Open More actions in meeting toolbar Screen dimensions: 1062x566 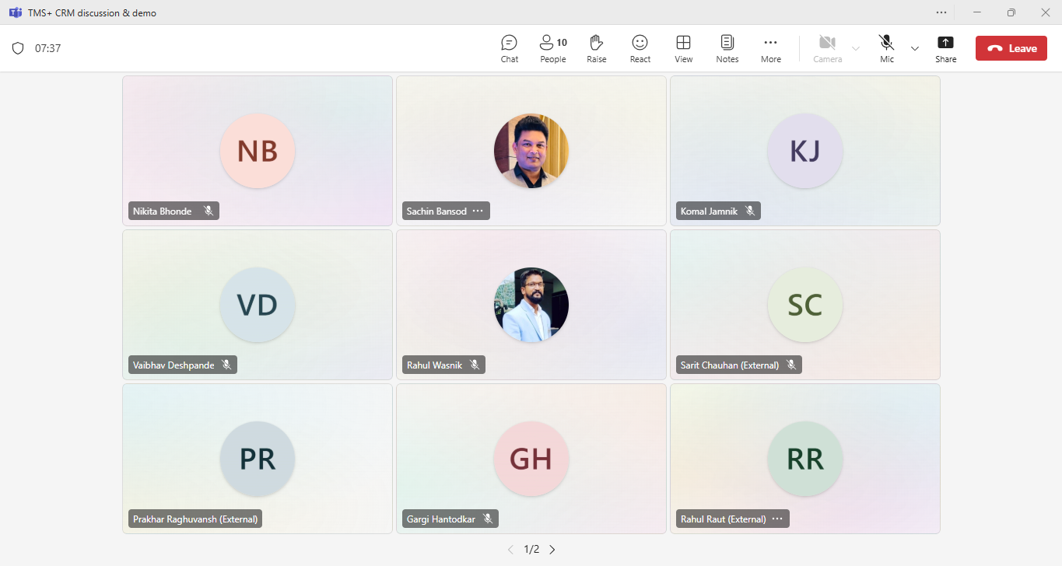pyautogui.click(x=770, y=48)
